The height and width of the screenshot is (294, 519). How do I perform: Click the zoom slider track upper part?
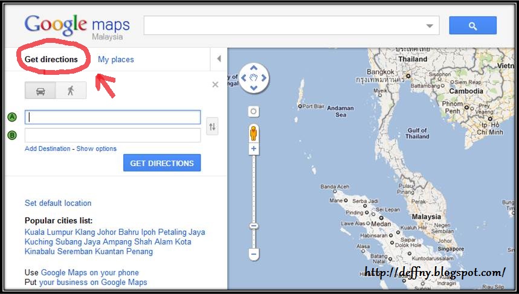(x=254, y=188)
